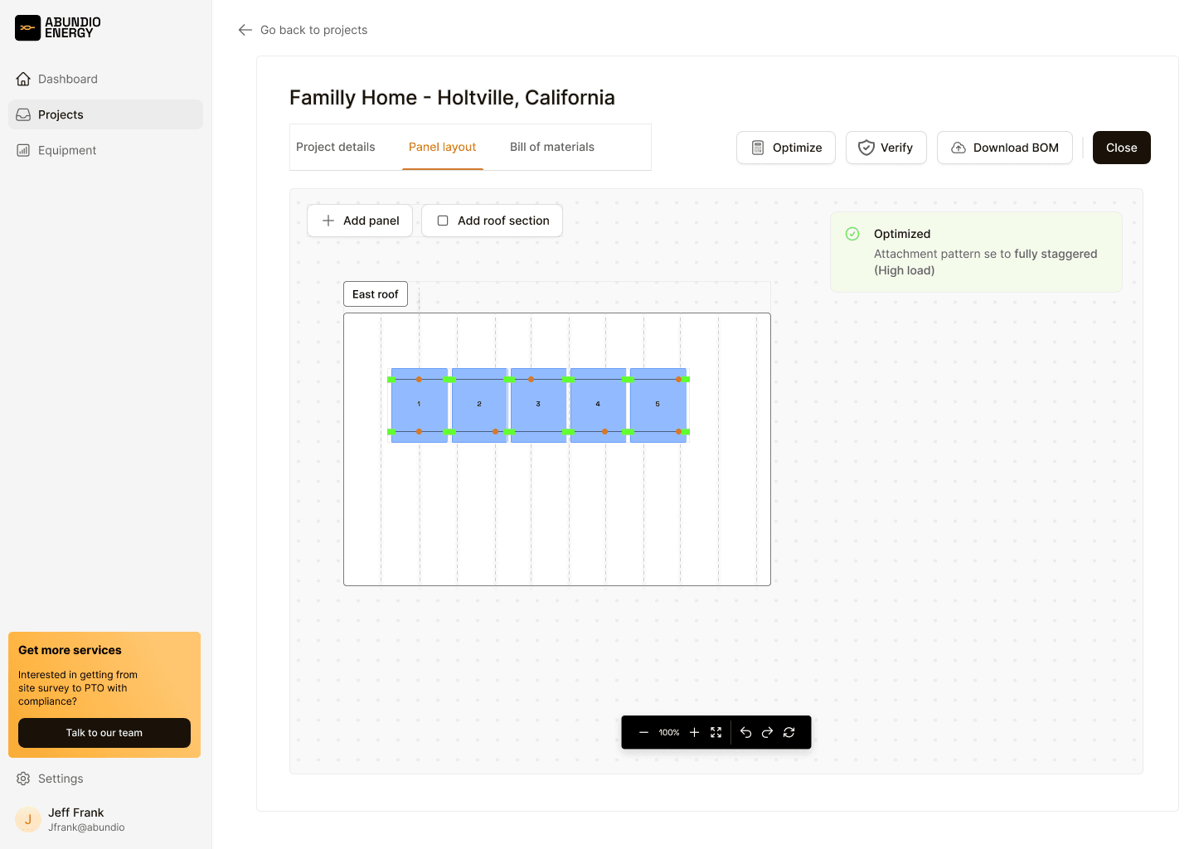Add a new roof section
The width and height of the screenshot is (1194, 849).
tap(492, 221)
